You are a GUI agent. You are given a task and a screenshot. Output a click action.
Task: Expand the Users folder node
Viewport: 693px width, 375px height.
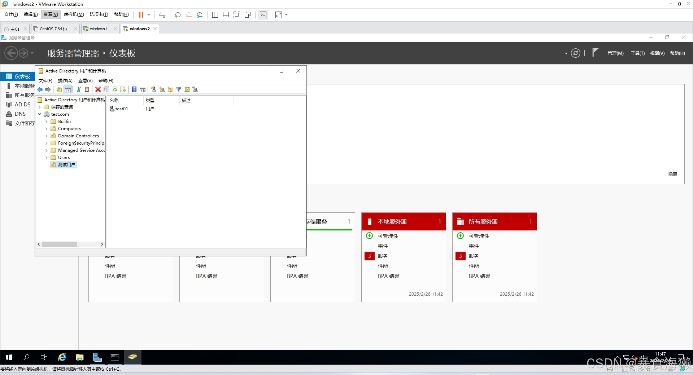(46, 158)
